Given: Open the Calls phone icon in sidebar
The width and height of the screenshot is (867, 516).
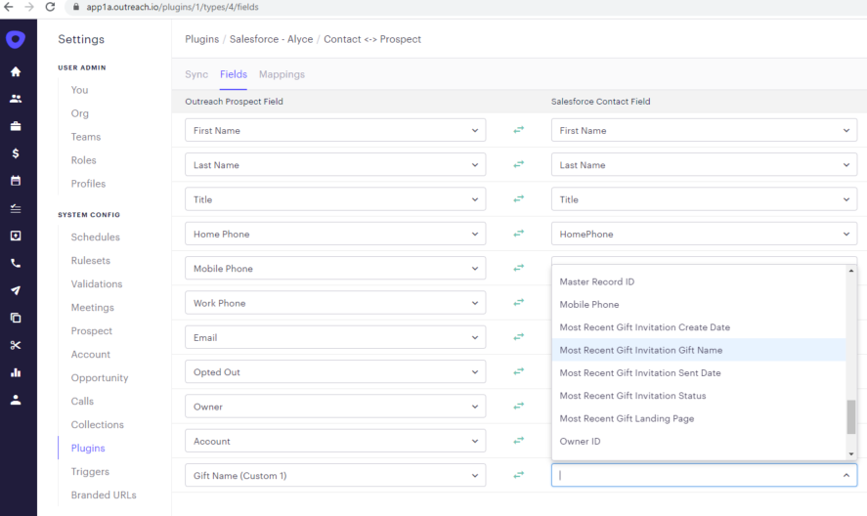Looking at the screenshot, I should (x=16, y=263).
